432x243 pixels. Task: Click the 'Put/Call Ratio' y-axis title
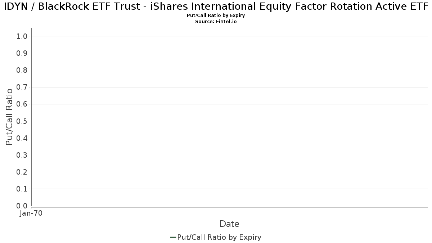[x=10, y=117]
